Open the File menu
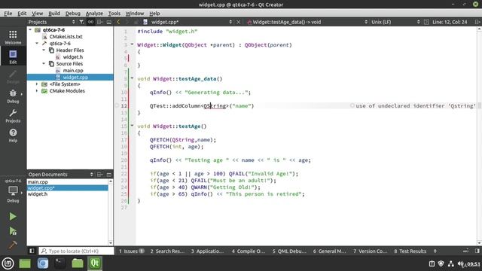482x271 pixels. click(8, 14)
